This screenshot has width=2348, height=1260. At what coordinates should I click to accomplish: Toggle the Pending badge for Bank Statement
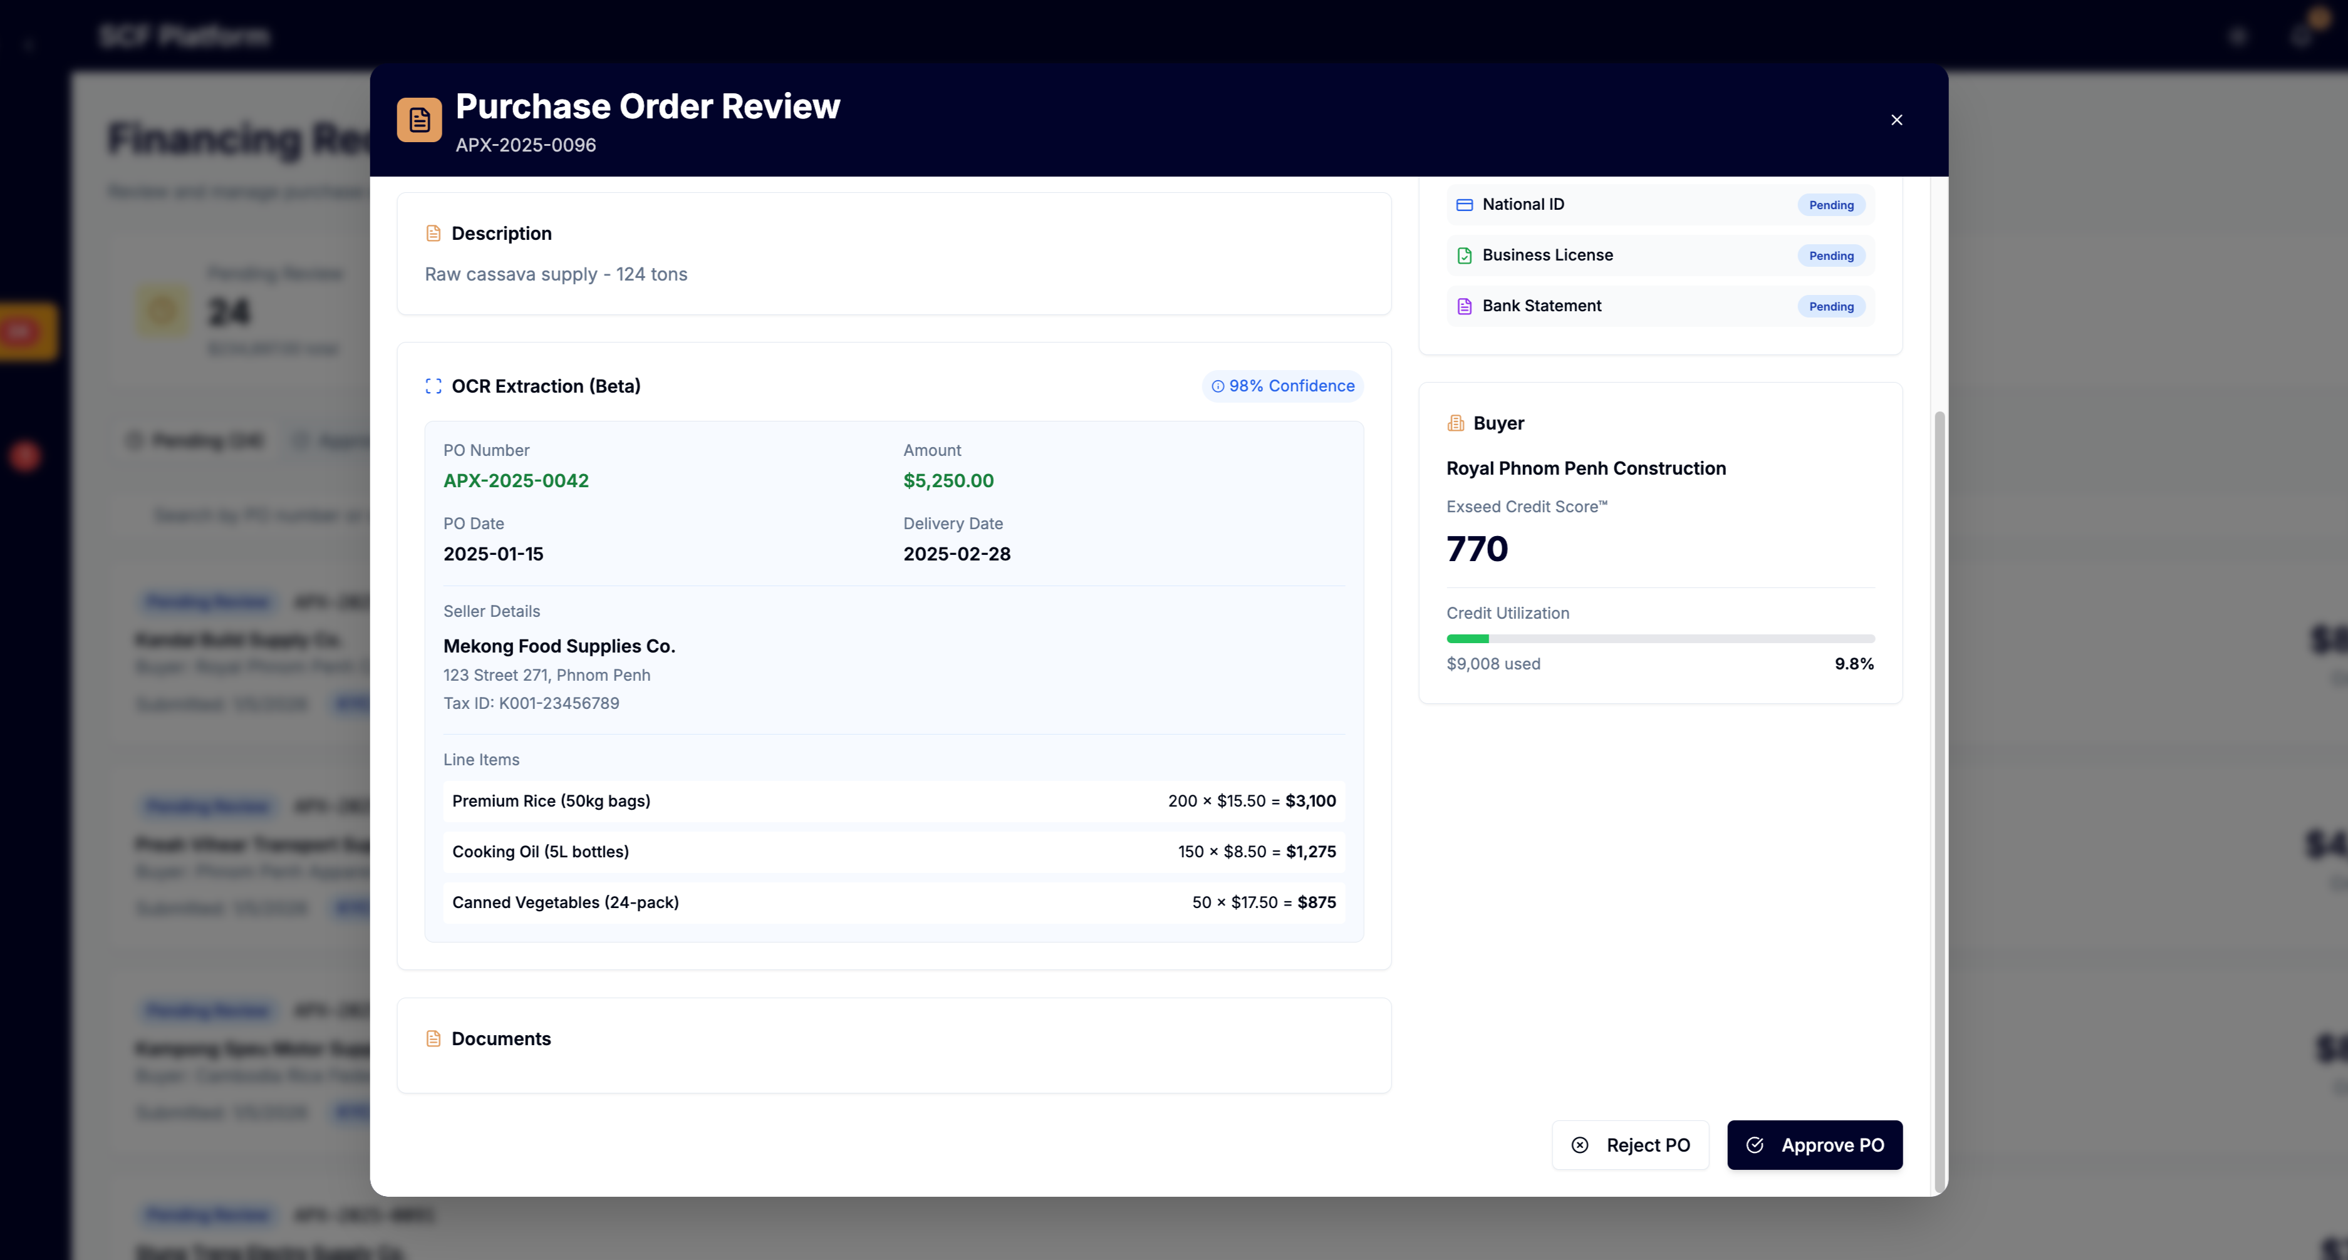(1831, 306)
